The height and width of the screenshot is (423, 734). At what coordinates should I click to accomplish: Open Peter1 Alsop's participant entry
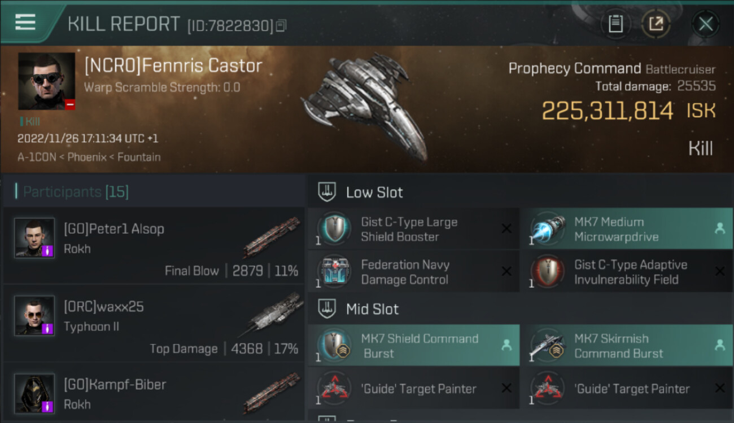pyautogui.click(x=154, y=246)
